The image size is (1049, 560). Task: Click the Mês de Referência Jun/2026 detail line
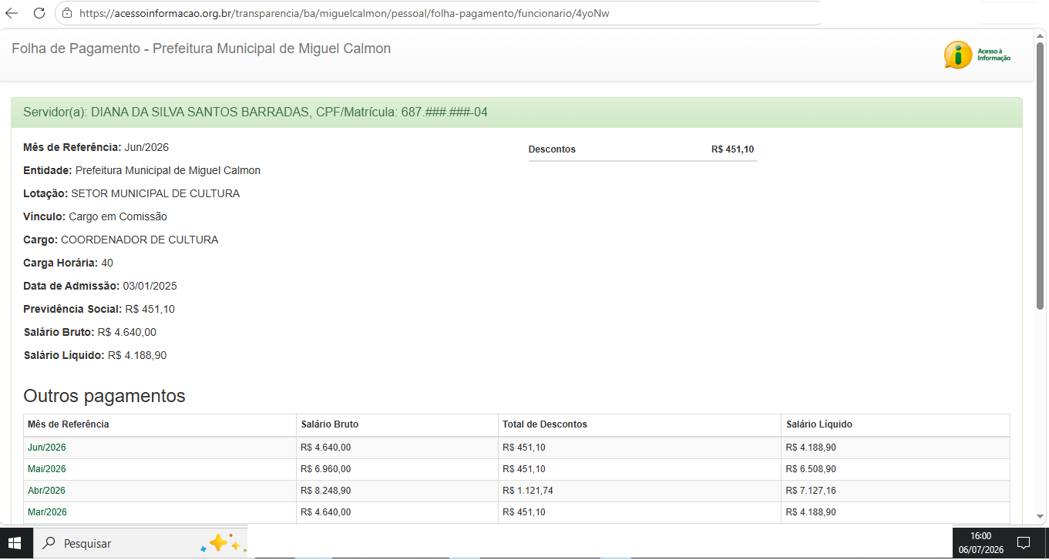click(x=96, y=147)
